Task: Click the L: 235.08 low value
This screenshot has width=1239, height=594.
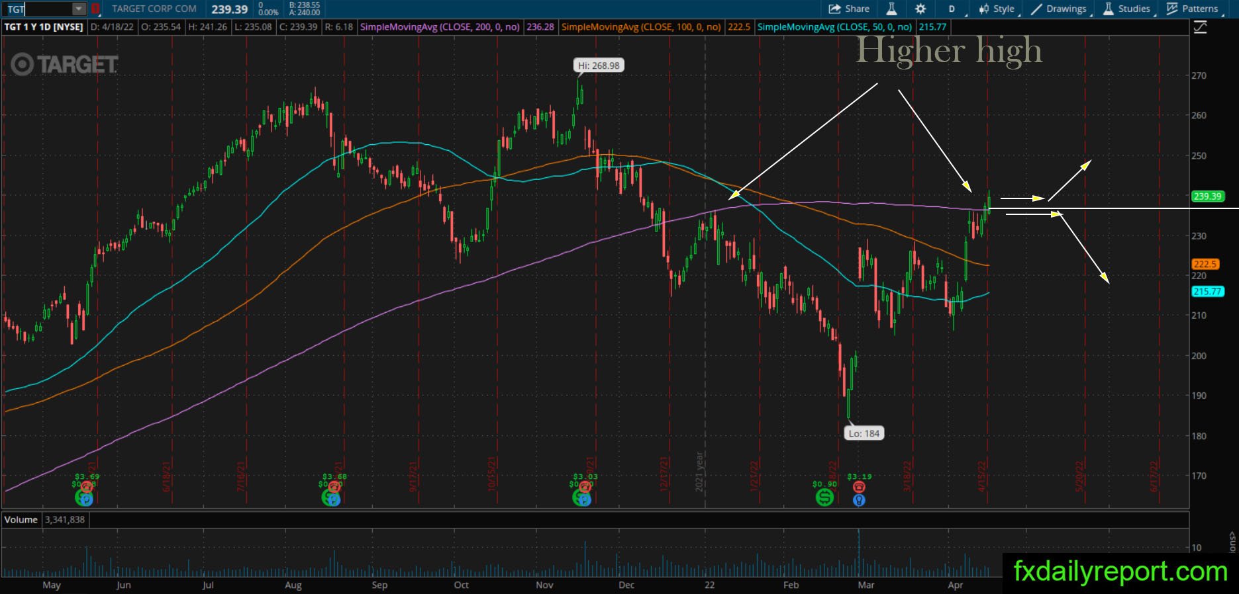Action: click(x=253, y=27)
